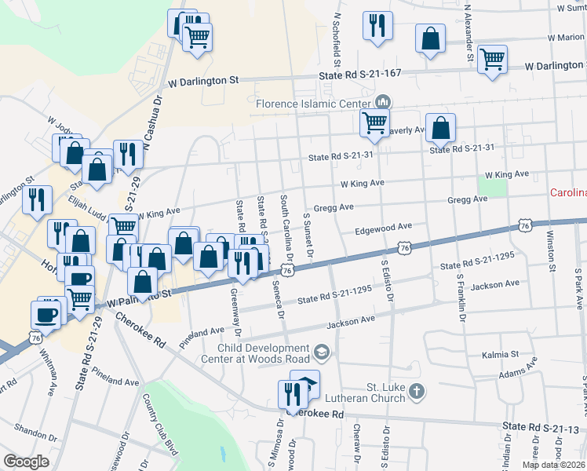
Task: Click the US 76 shield near Winston St
Action: click(x=526, y=226)
